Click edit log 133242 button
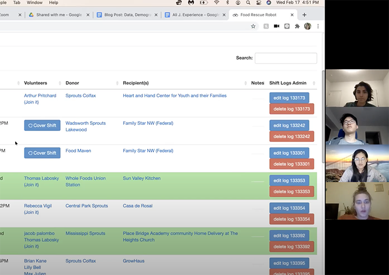The width and height of the screenshot is (389, 275). point(289,125)
